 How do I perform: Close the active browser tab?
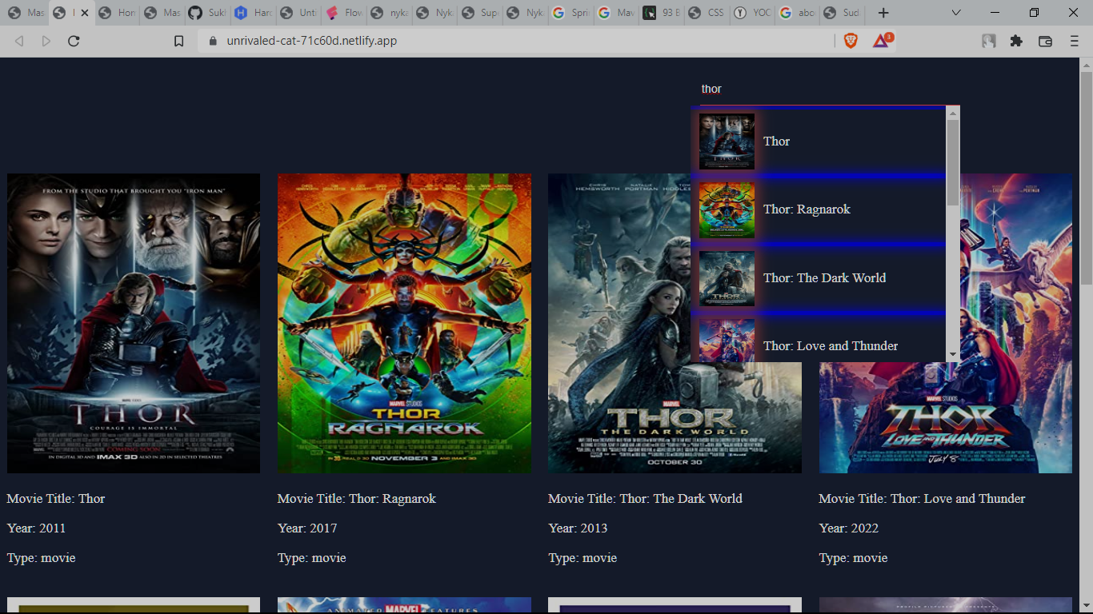tap(85, 13)
